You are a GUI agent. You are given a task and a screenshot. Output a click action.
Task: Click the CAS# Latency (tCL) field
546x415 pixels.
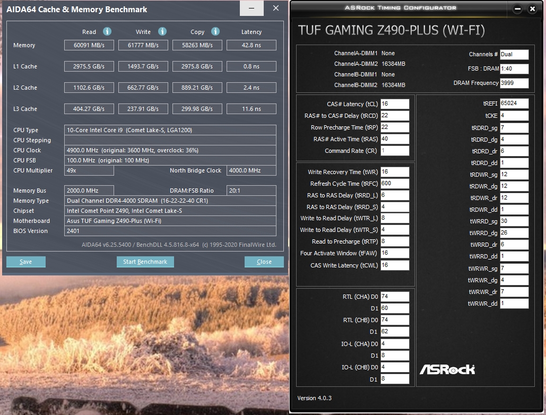395,104
